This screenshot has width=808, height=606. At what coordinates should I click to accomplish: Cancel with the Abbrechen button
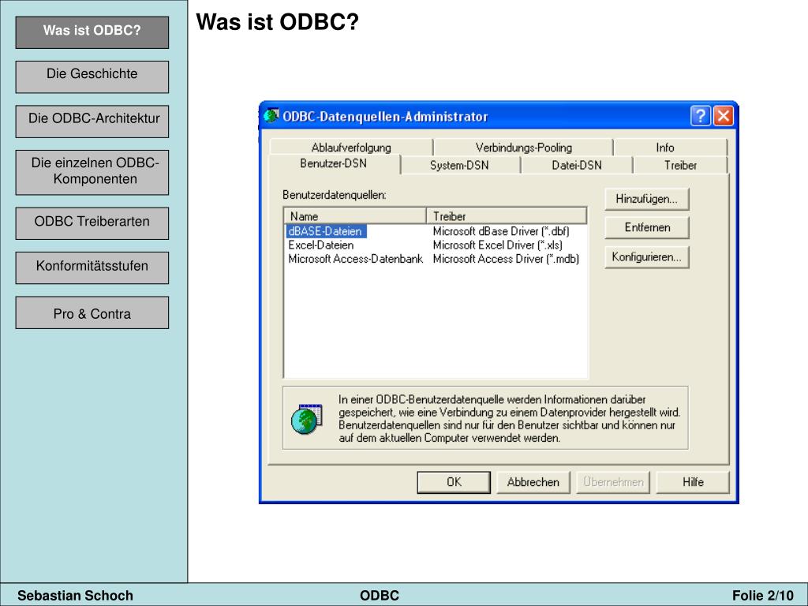pos(533,482)
